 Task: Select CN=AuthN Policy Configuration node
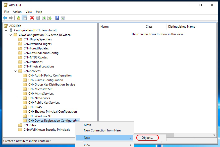(x=50, y=76)
